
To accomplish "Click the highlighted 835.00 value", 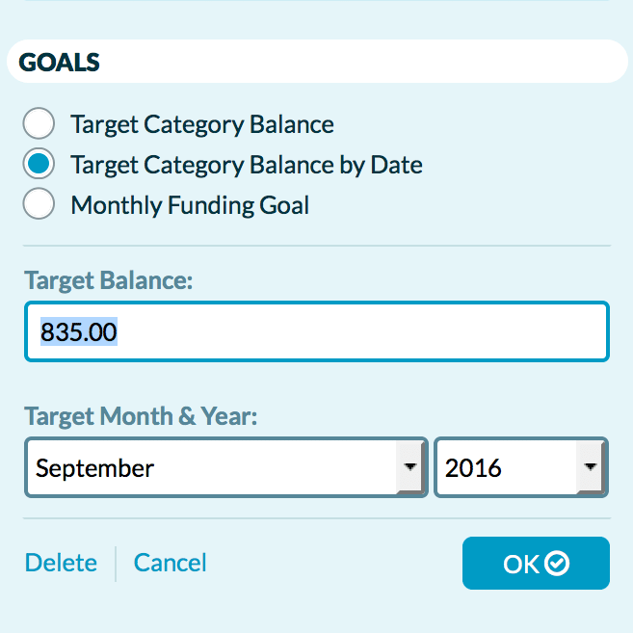I will click(x=79, y=331).
